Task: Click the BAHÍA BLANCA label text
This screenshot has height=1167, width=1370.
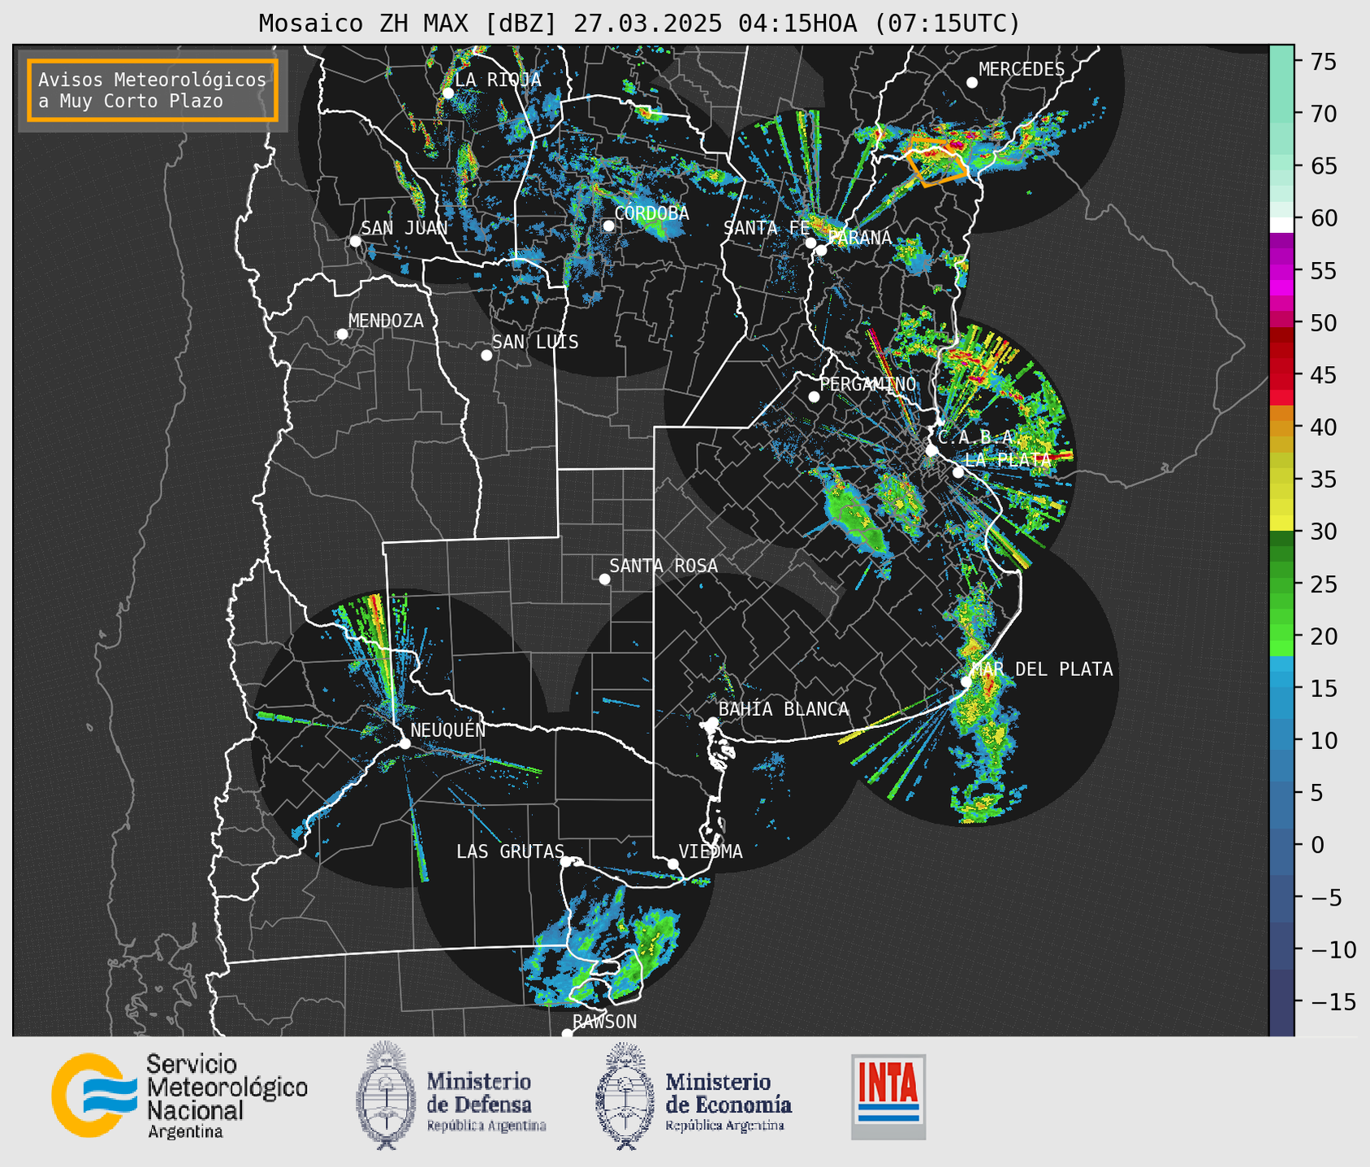Action: [784, 709]
